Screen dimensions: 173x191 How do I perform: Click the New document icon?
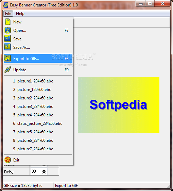pos(7,22)
